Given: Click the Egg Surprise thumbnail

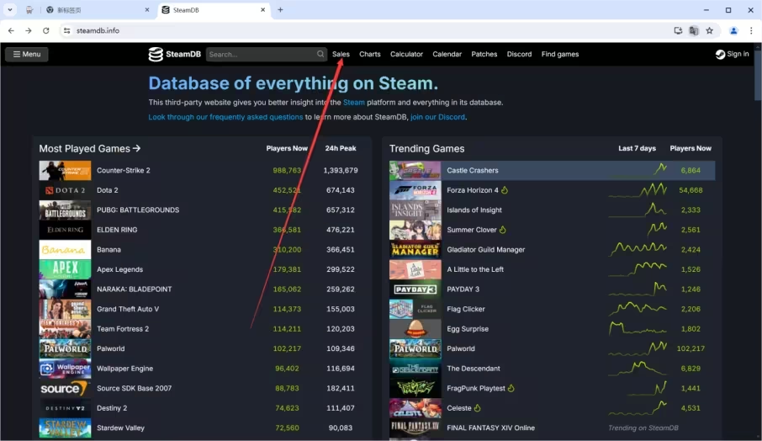Looking at the screenshot, I should coord(415,329).
